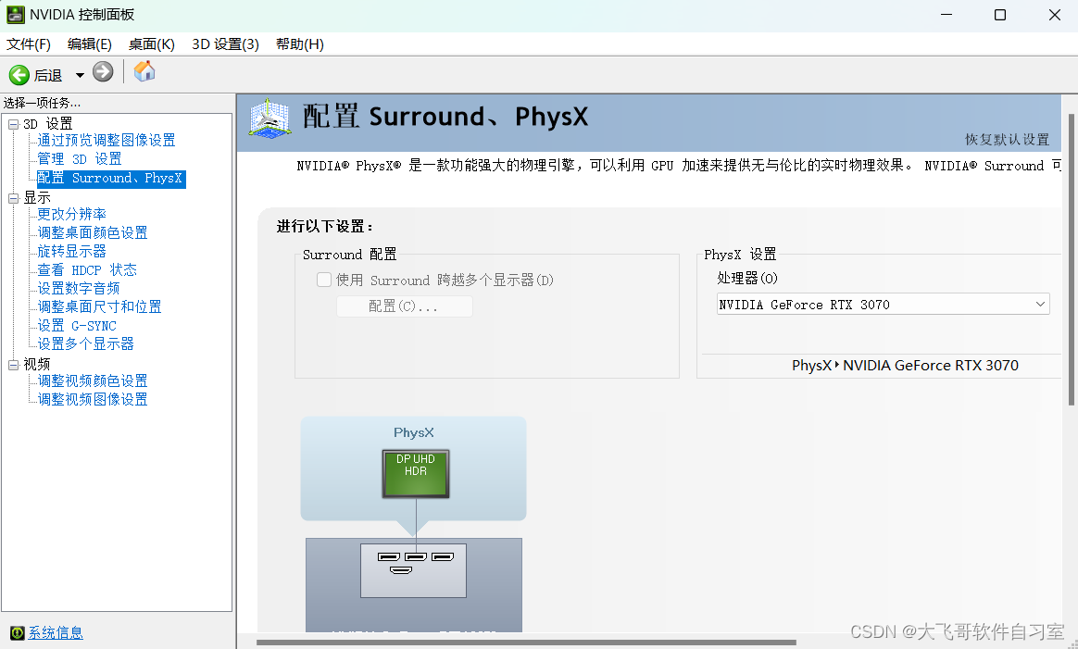Open the 帮助(H) menu
This screenshot has height=649, width=1078.
coord(300,44)
